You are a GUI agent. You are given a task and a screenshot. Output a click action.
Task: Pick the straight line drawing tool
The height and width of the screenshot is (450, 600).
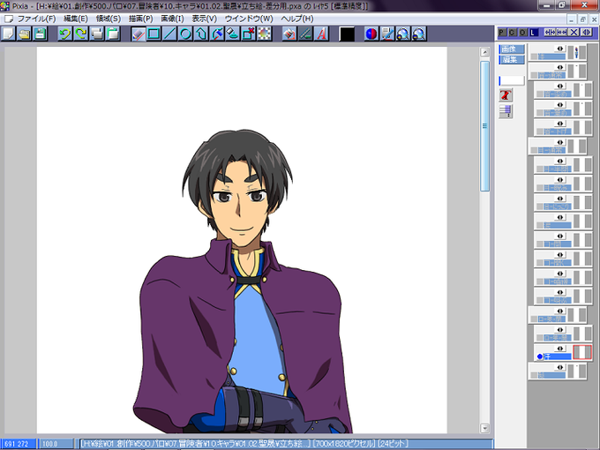click(169, 34)
